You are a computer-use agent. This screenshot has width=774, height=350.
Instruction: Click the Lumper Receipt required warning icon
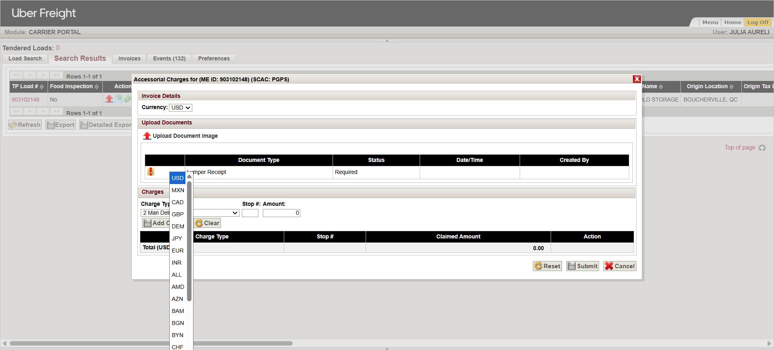point(151,172)
